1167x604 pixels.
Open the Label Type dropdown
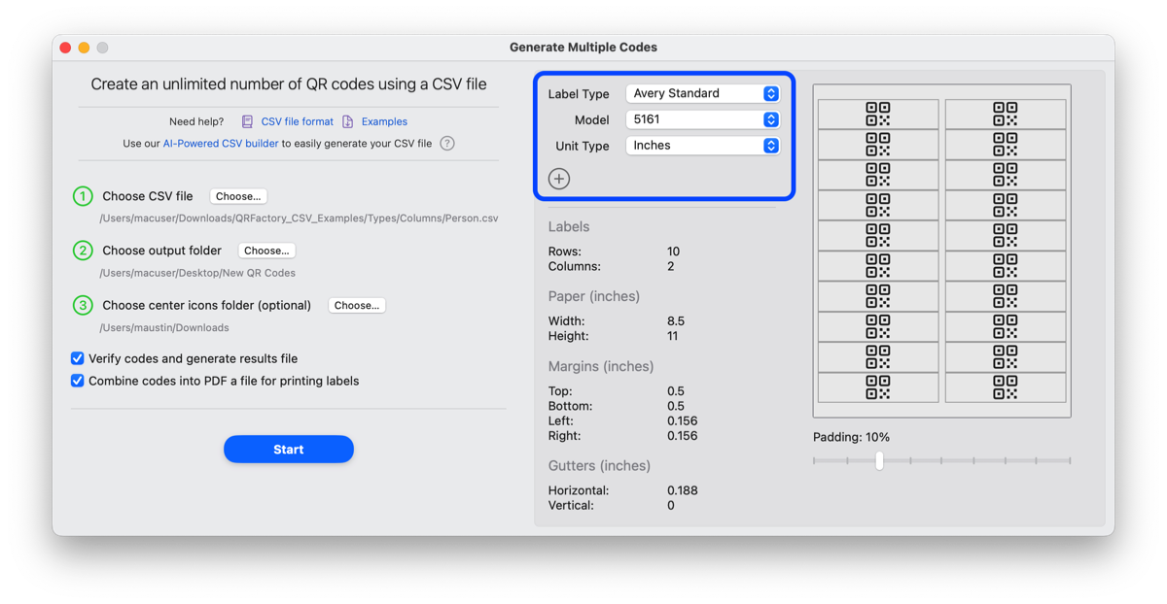coord(702,93)
